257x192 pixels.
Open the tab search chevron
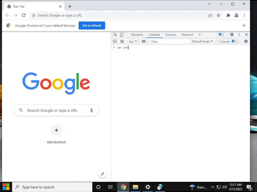point(210,4)
